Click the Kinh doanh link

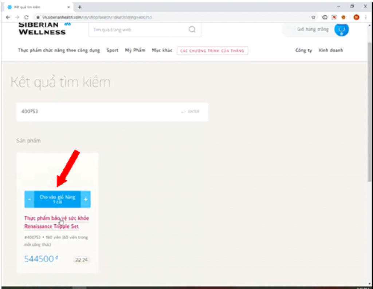click(x=331, y=51)
